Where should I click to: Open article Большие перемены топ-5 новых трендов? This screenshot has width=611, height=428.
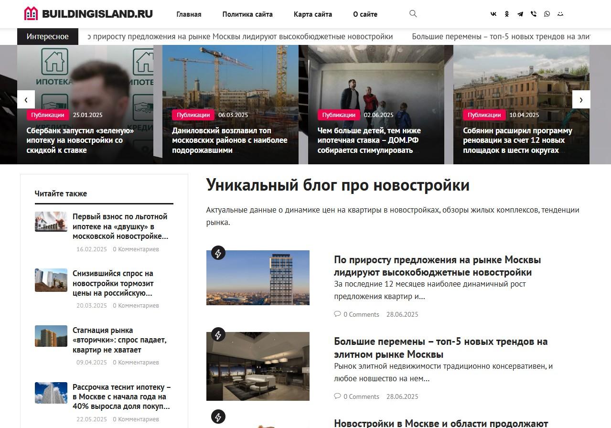coord(441,348)
